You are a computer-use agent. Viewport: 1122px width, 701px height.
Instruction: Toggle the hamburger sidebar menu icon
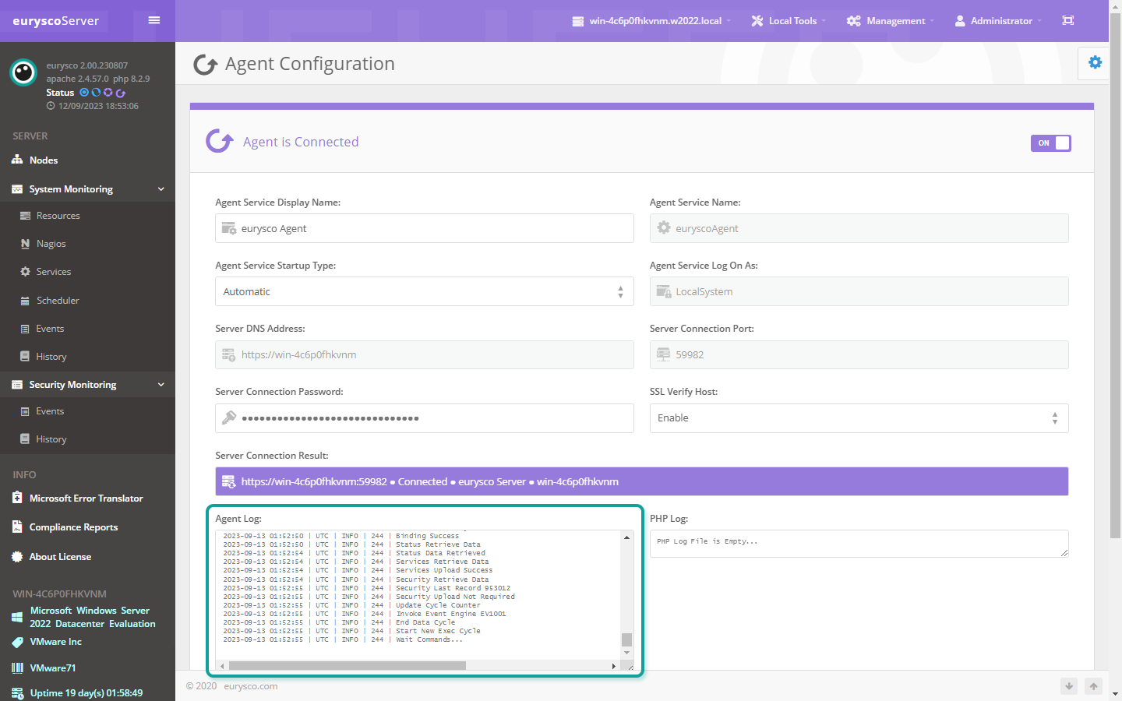point(154,20)
